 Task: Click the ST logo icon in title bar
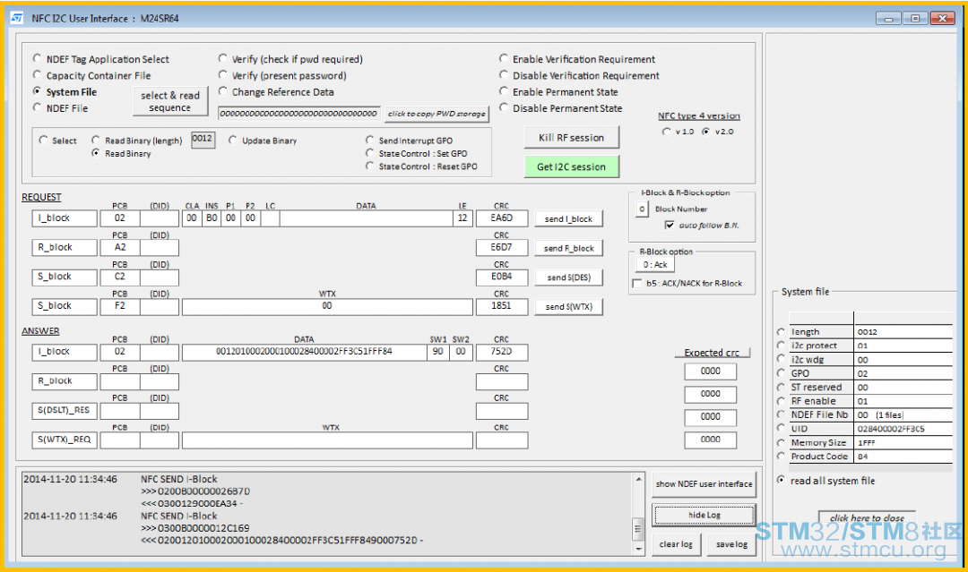click(17, 18)
